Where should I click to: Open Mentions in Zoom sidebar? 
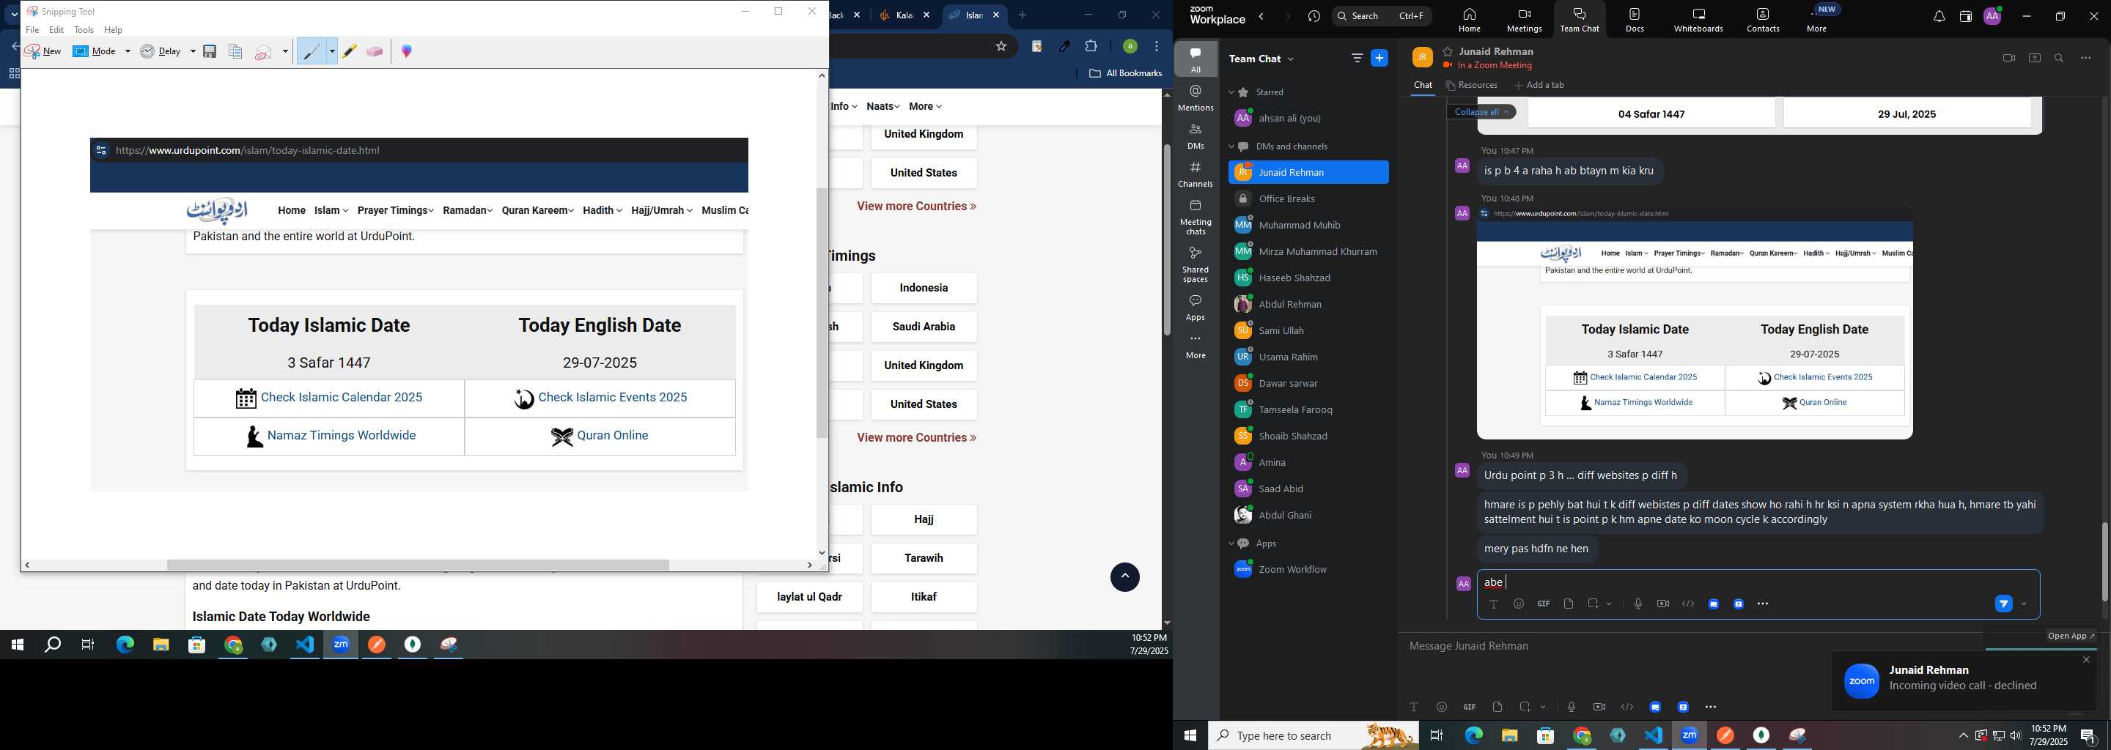[1196, 98]
